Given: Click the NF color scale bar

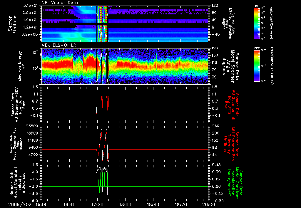Looking at the screenshot, I should click(x=256, y=23).
